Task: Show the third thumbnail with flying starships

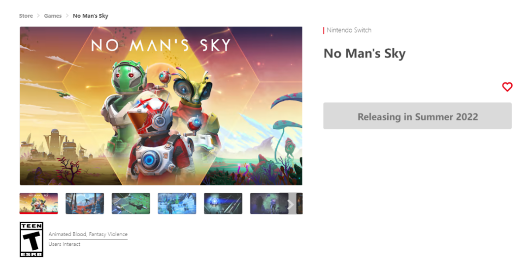Action: (x=131, y=203)
